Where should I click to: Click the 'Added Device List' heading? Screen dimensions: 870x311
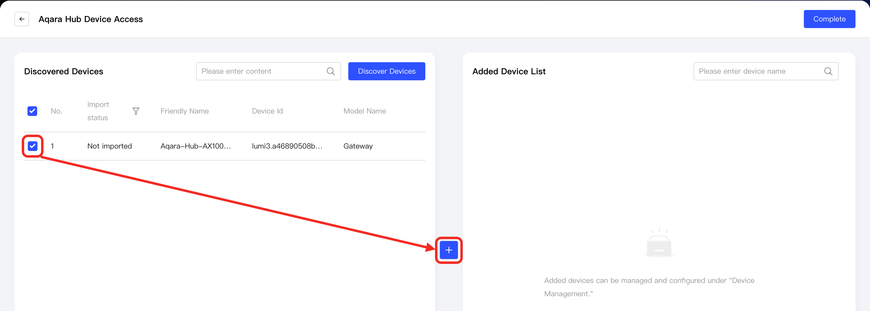point(509,71)
